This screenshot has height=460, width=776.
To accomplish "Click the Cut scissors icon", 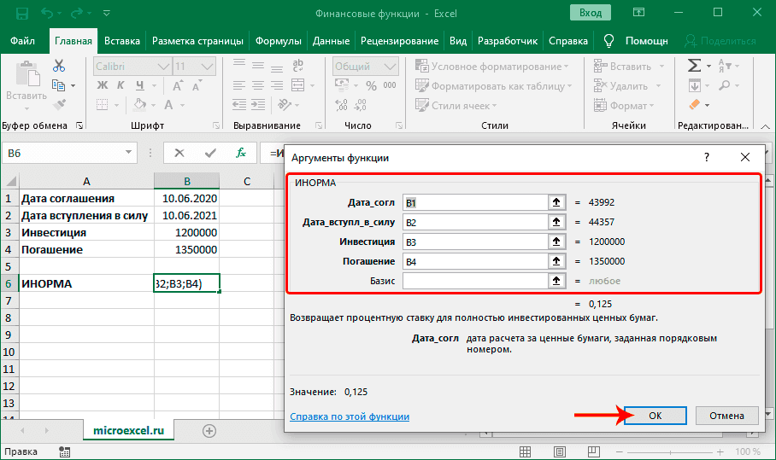I will [59, 66].
